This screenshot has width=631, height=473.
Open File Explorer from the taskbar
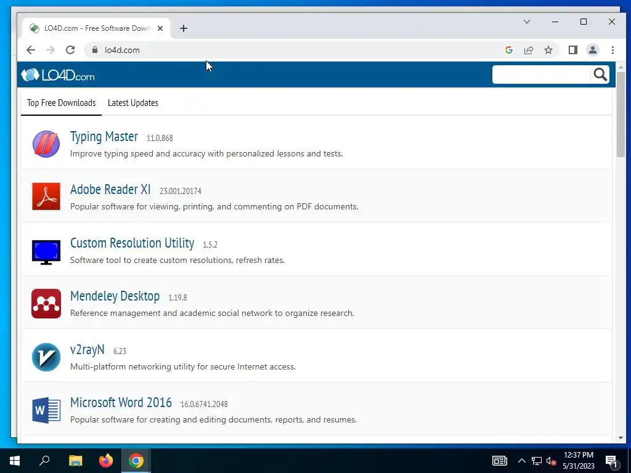point(75,461)
